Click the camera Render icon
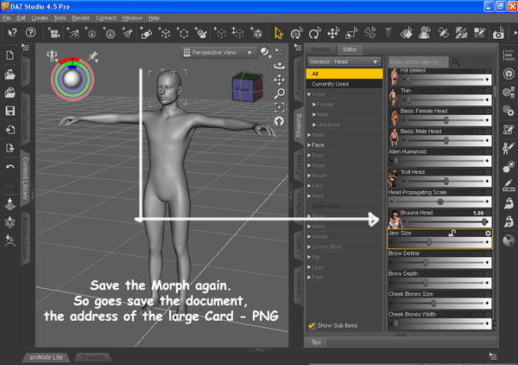 498,33
